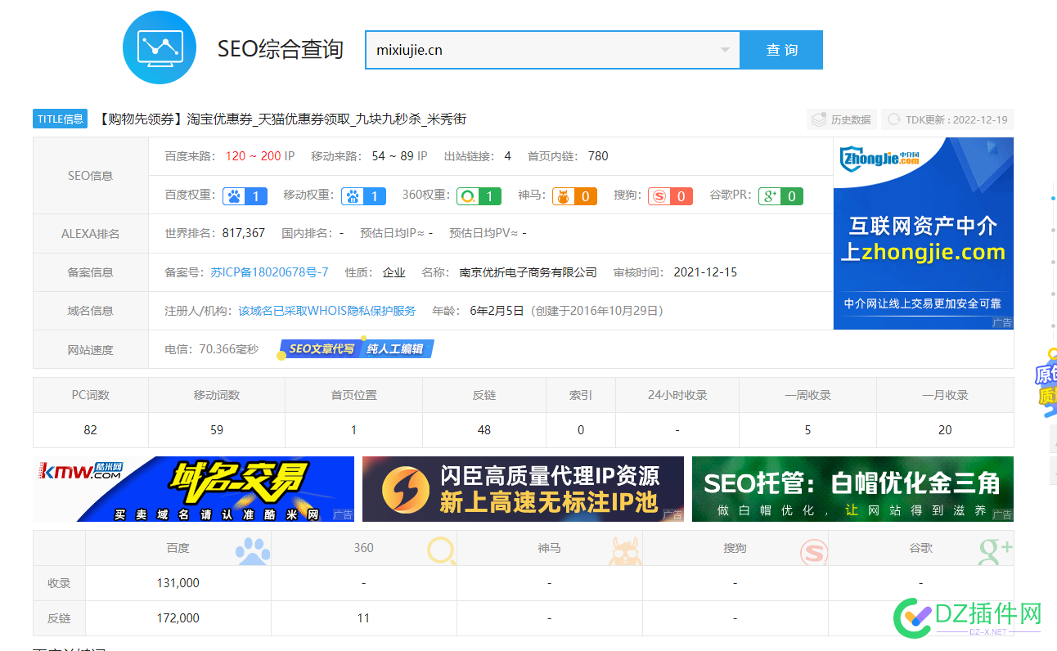Click the 查询 search button

click(781, 50)
